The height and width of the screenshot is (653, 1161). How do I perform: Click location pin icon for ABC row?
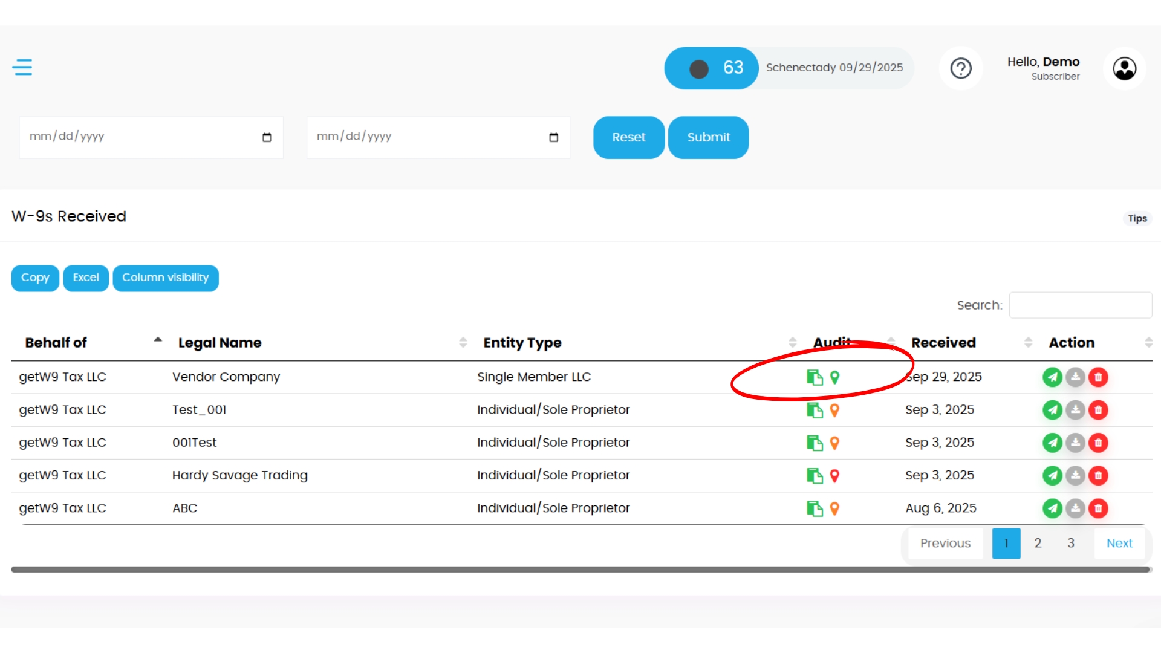pyautogui.click(x=834, y=508)
